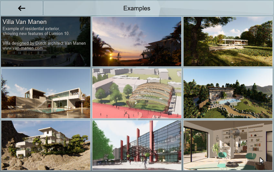Click the Examples header bar
This screenshot has width=274, height=172.
158,8
